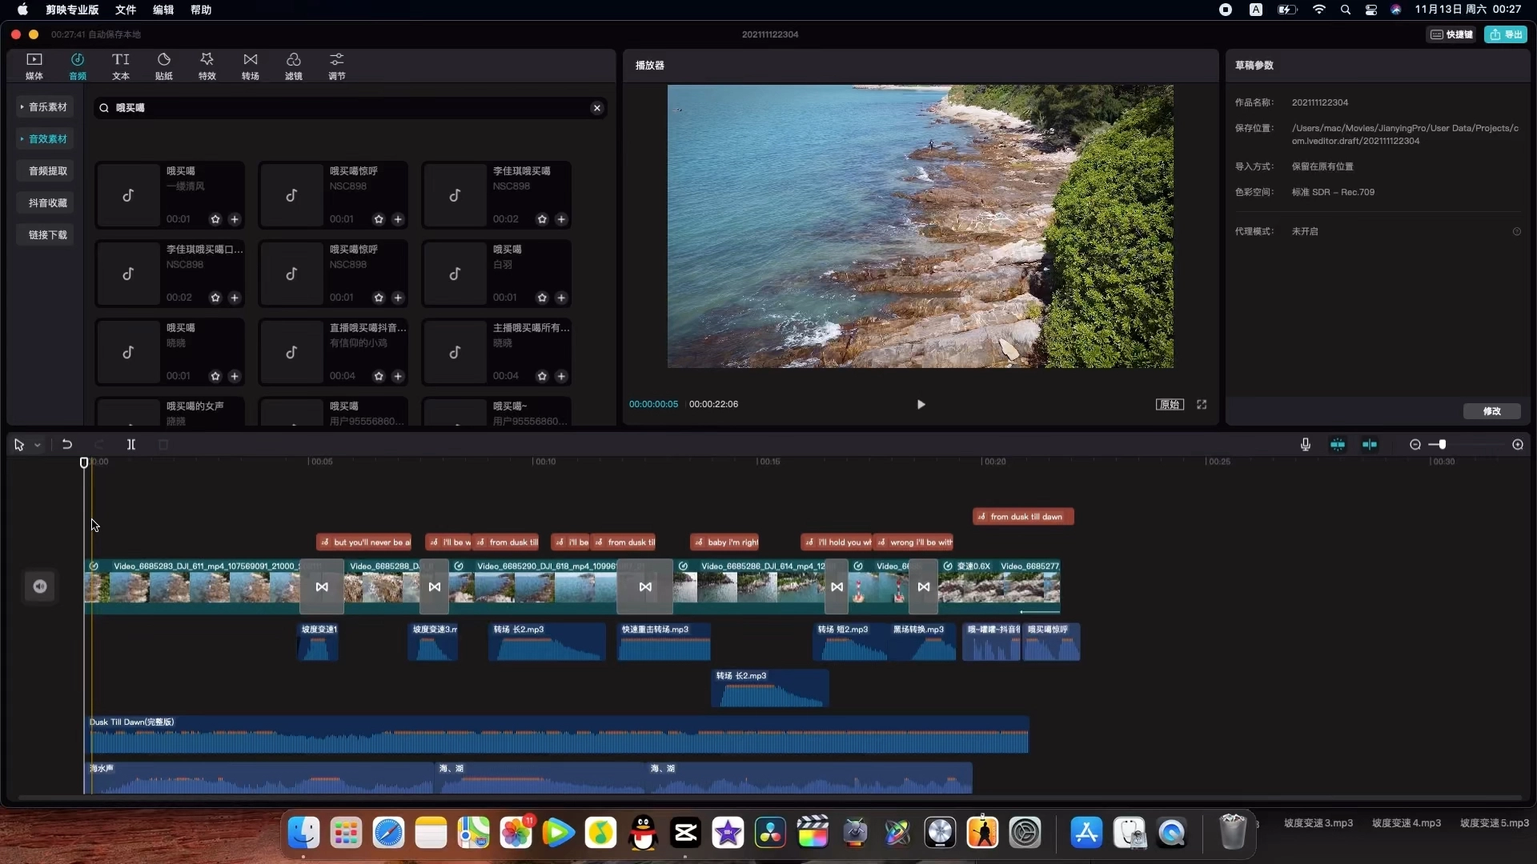This screenshot has height=864, width=1537.
Task: Select the transition before Video_6685286 clip
Action: [645, 587]
